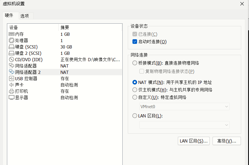The image size is (249, 165).
Task: Click the memory (内存) device icon
Action: click(x=12, y=34)
